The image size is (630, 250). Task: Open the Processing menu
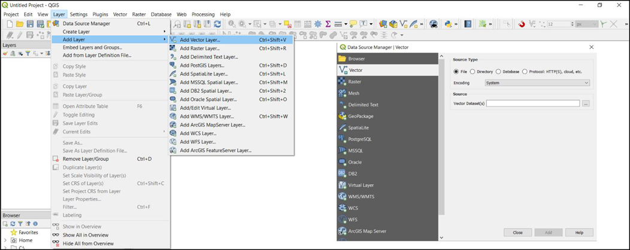point(203,14)
